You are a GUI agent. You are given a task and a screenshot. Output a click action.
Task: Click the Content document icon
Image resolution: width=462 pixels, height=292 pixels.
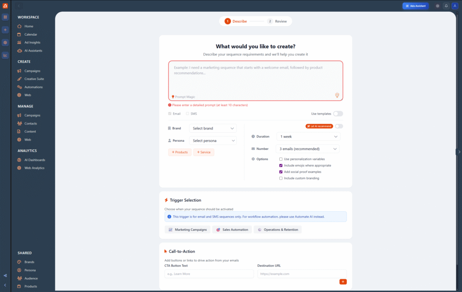click(19, 131)
